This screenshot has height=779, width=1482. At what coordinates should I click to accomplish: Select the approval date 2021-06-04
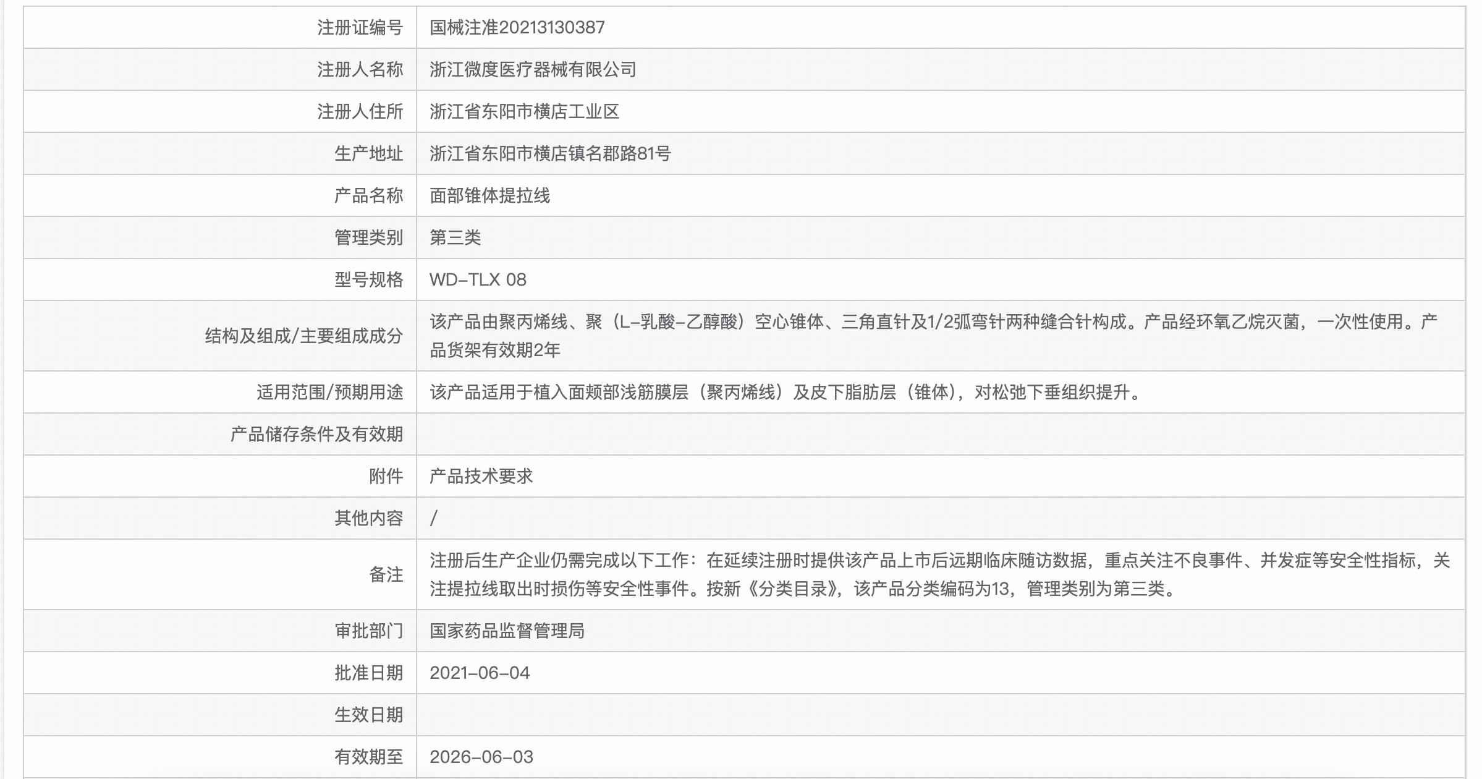pos(479,673)
